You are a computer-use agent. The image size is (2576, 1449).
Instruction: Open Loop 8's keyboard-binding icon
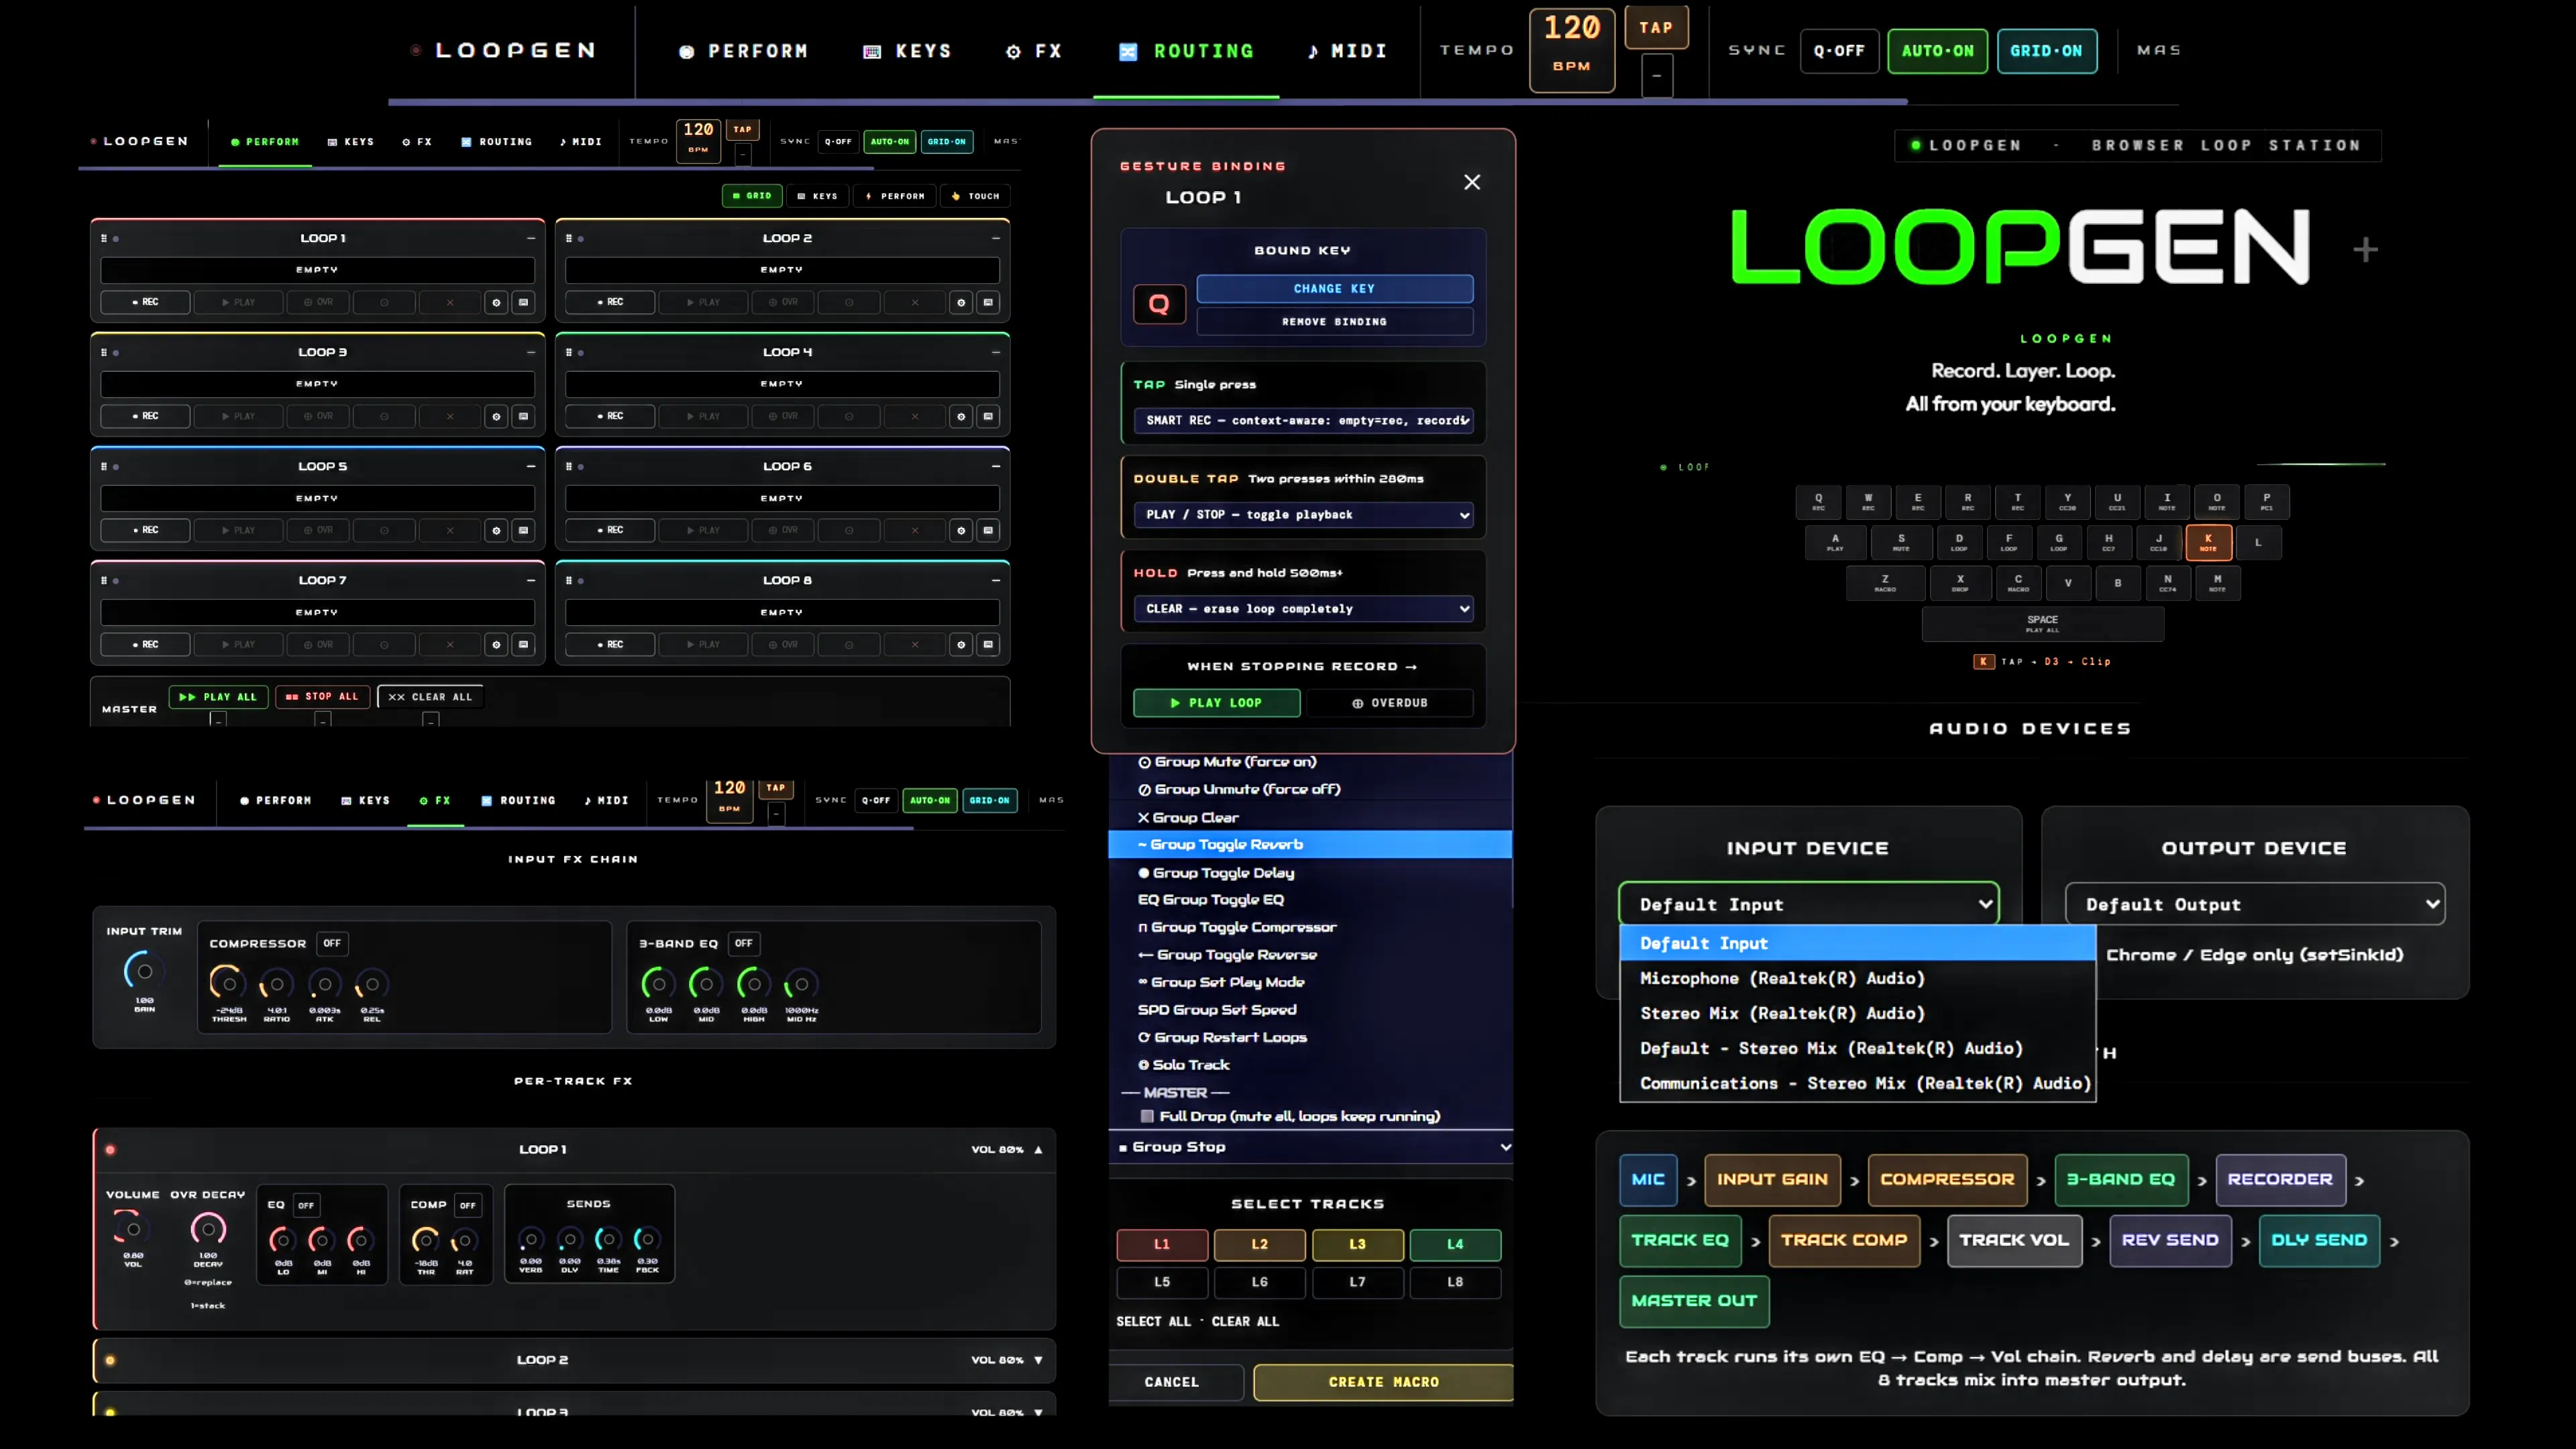(988, 645)
